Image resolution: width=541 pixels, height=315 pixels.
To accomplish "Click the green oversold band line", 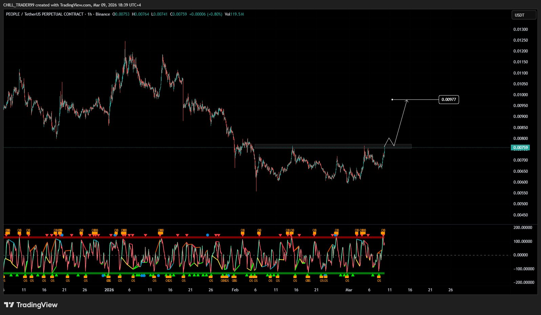I will point(203,273).
